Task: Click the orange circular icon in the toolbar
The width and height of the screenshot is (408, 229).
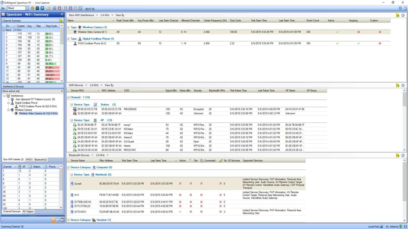Action: [32, 8]
